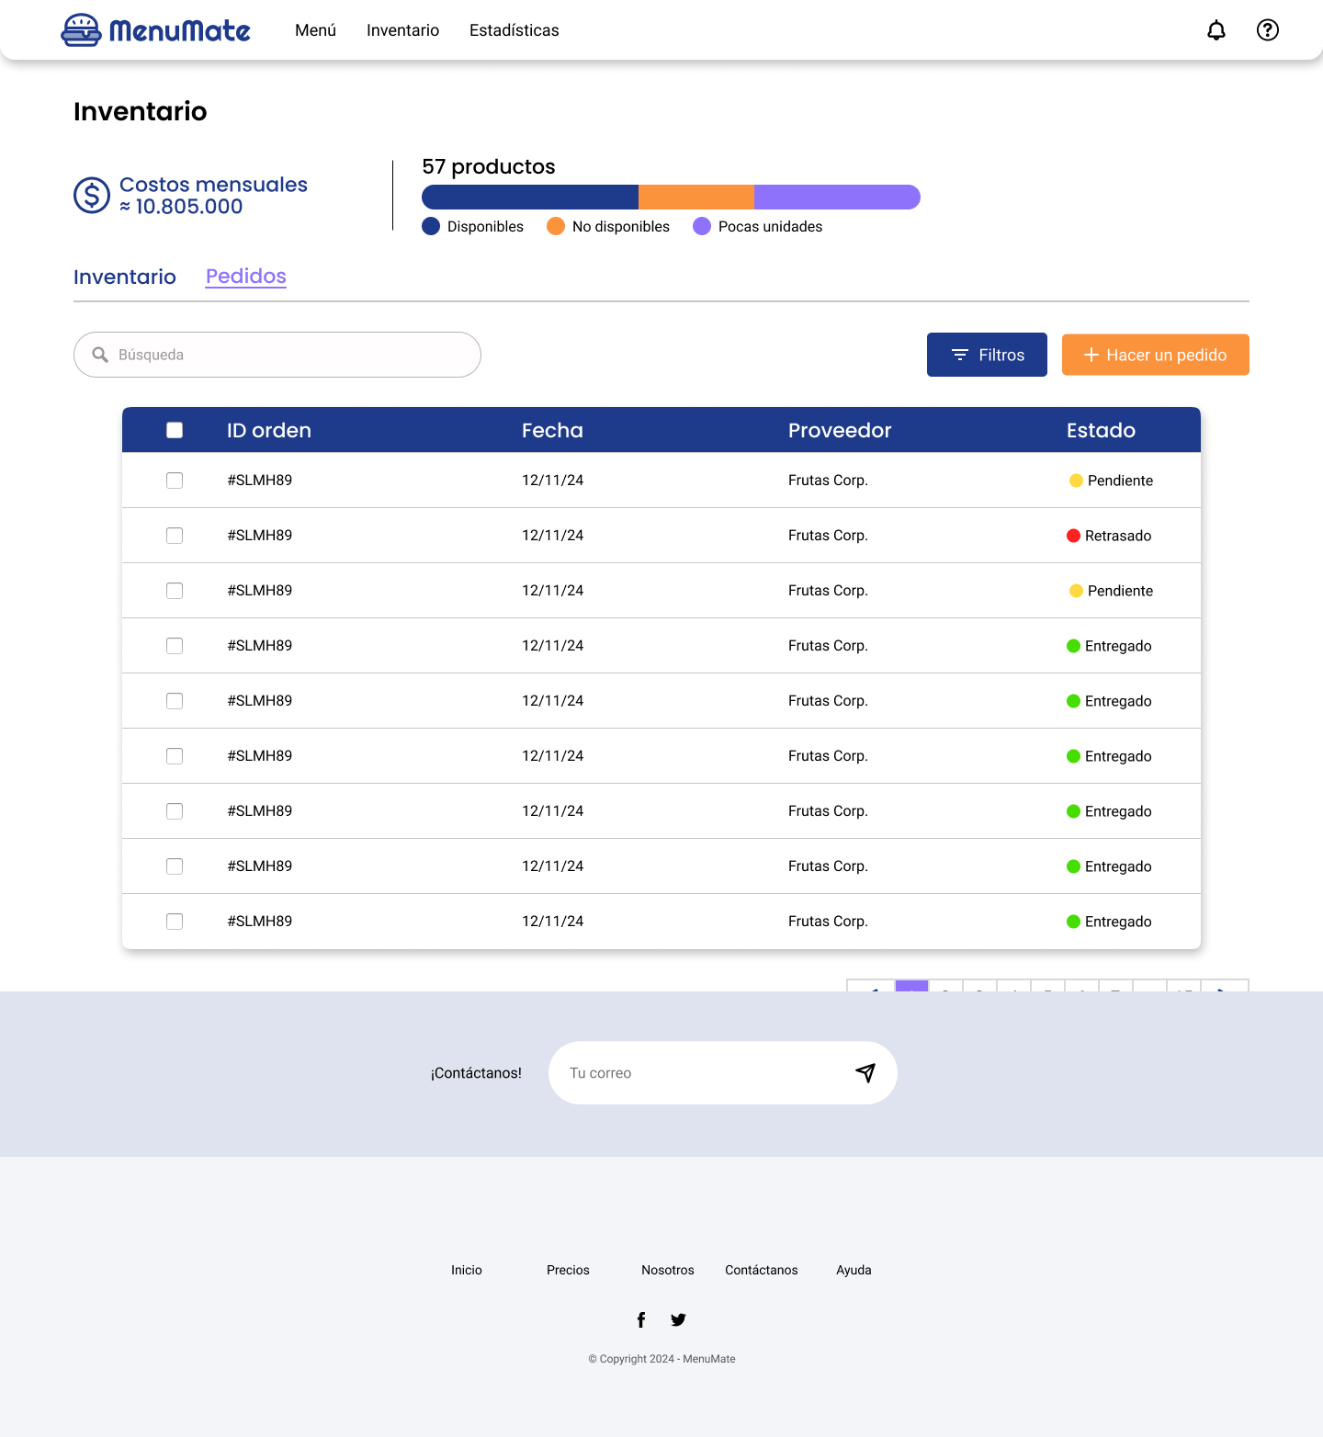This screenshot has width=1323, height=1437.
Task: Check the first order row checkbox
Action: (175, 481)
